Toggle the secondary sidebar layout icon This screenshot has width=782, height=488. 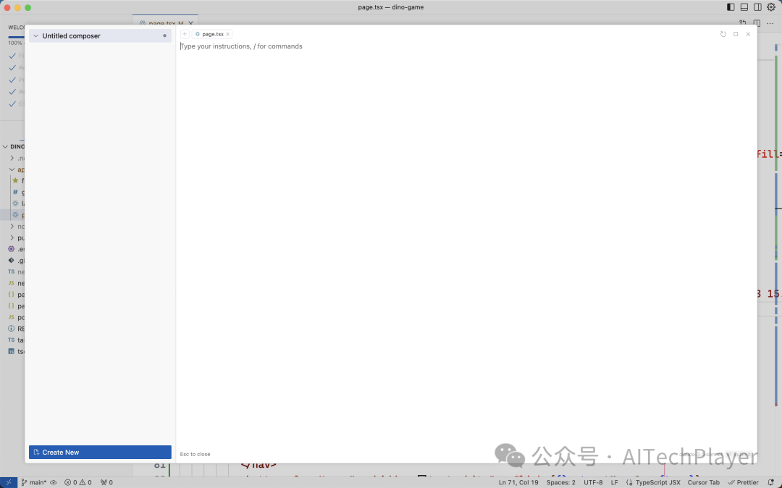[757, 7]
